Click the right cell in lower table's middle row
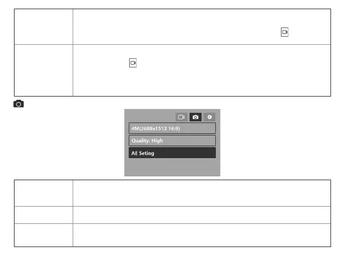The height and width of the screenshot is (260, 345). [201, 215]
